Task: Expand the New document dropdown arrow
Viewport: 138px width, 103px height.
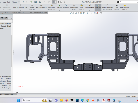Action: click(x=28, y=2)
